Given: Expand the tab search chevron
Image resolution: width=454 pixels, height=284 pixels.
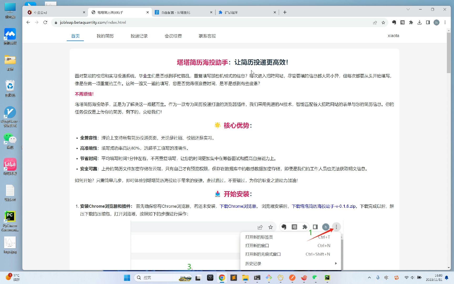Looking at the screenshot, I should click(408, 9).
